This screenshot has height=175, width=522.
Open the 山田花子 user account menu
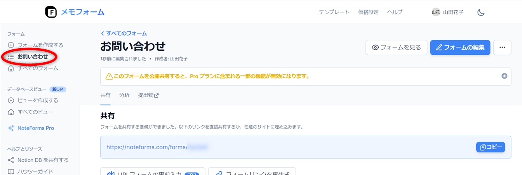(448, 12)
